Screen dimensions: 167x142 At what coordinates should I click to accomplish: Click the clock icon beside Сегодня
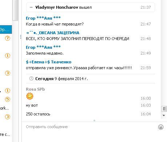[31, 79]
